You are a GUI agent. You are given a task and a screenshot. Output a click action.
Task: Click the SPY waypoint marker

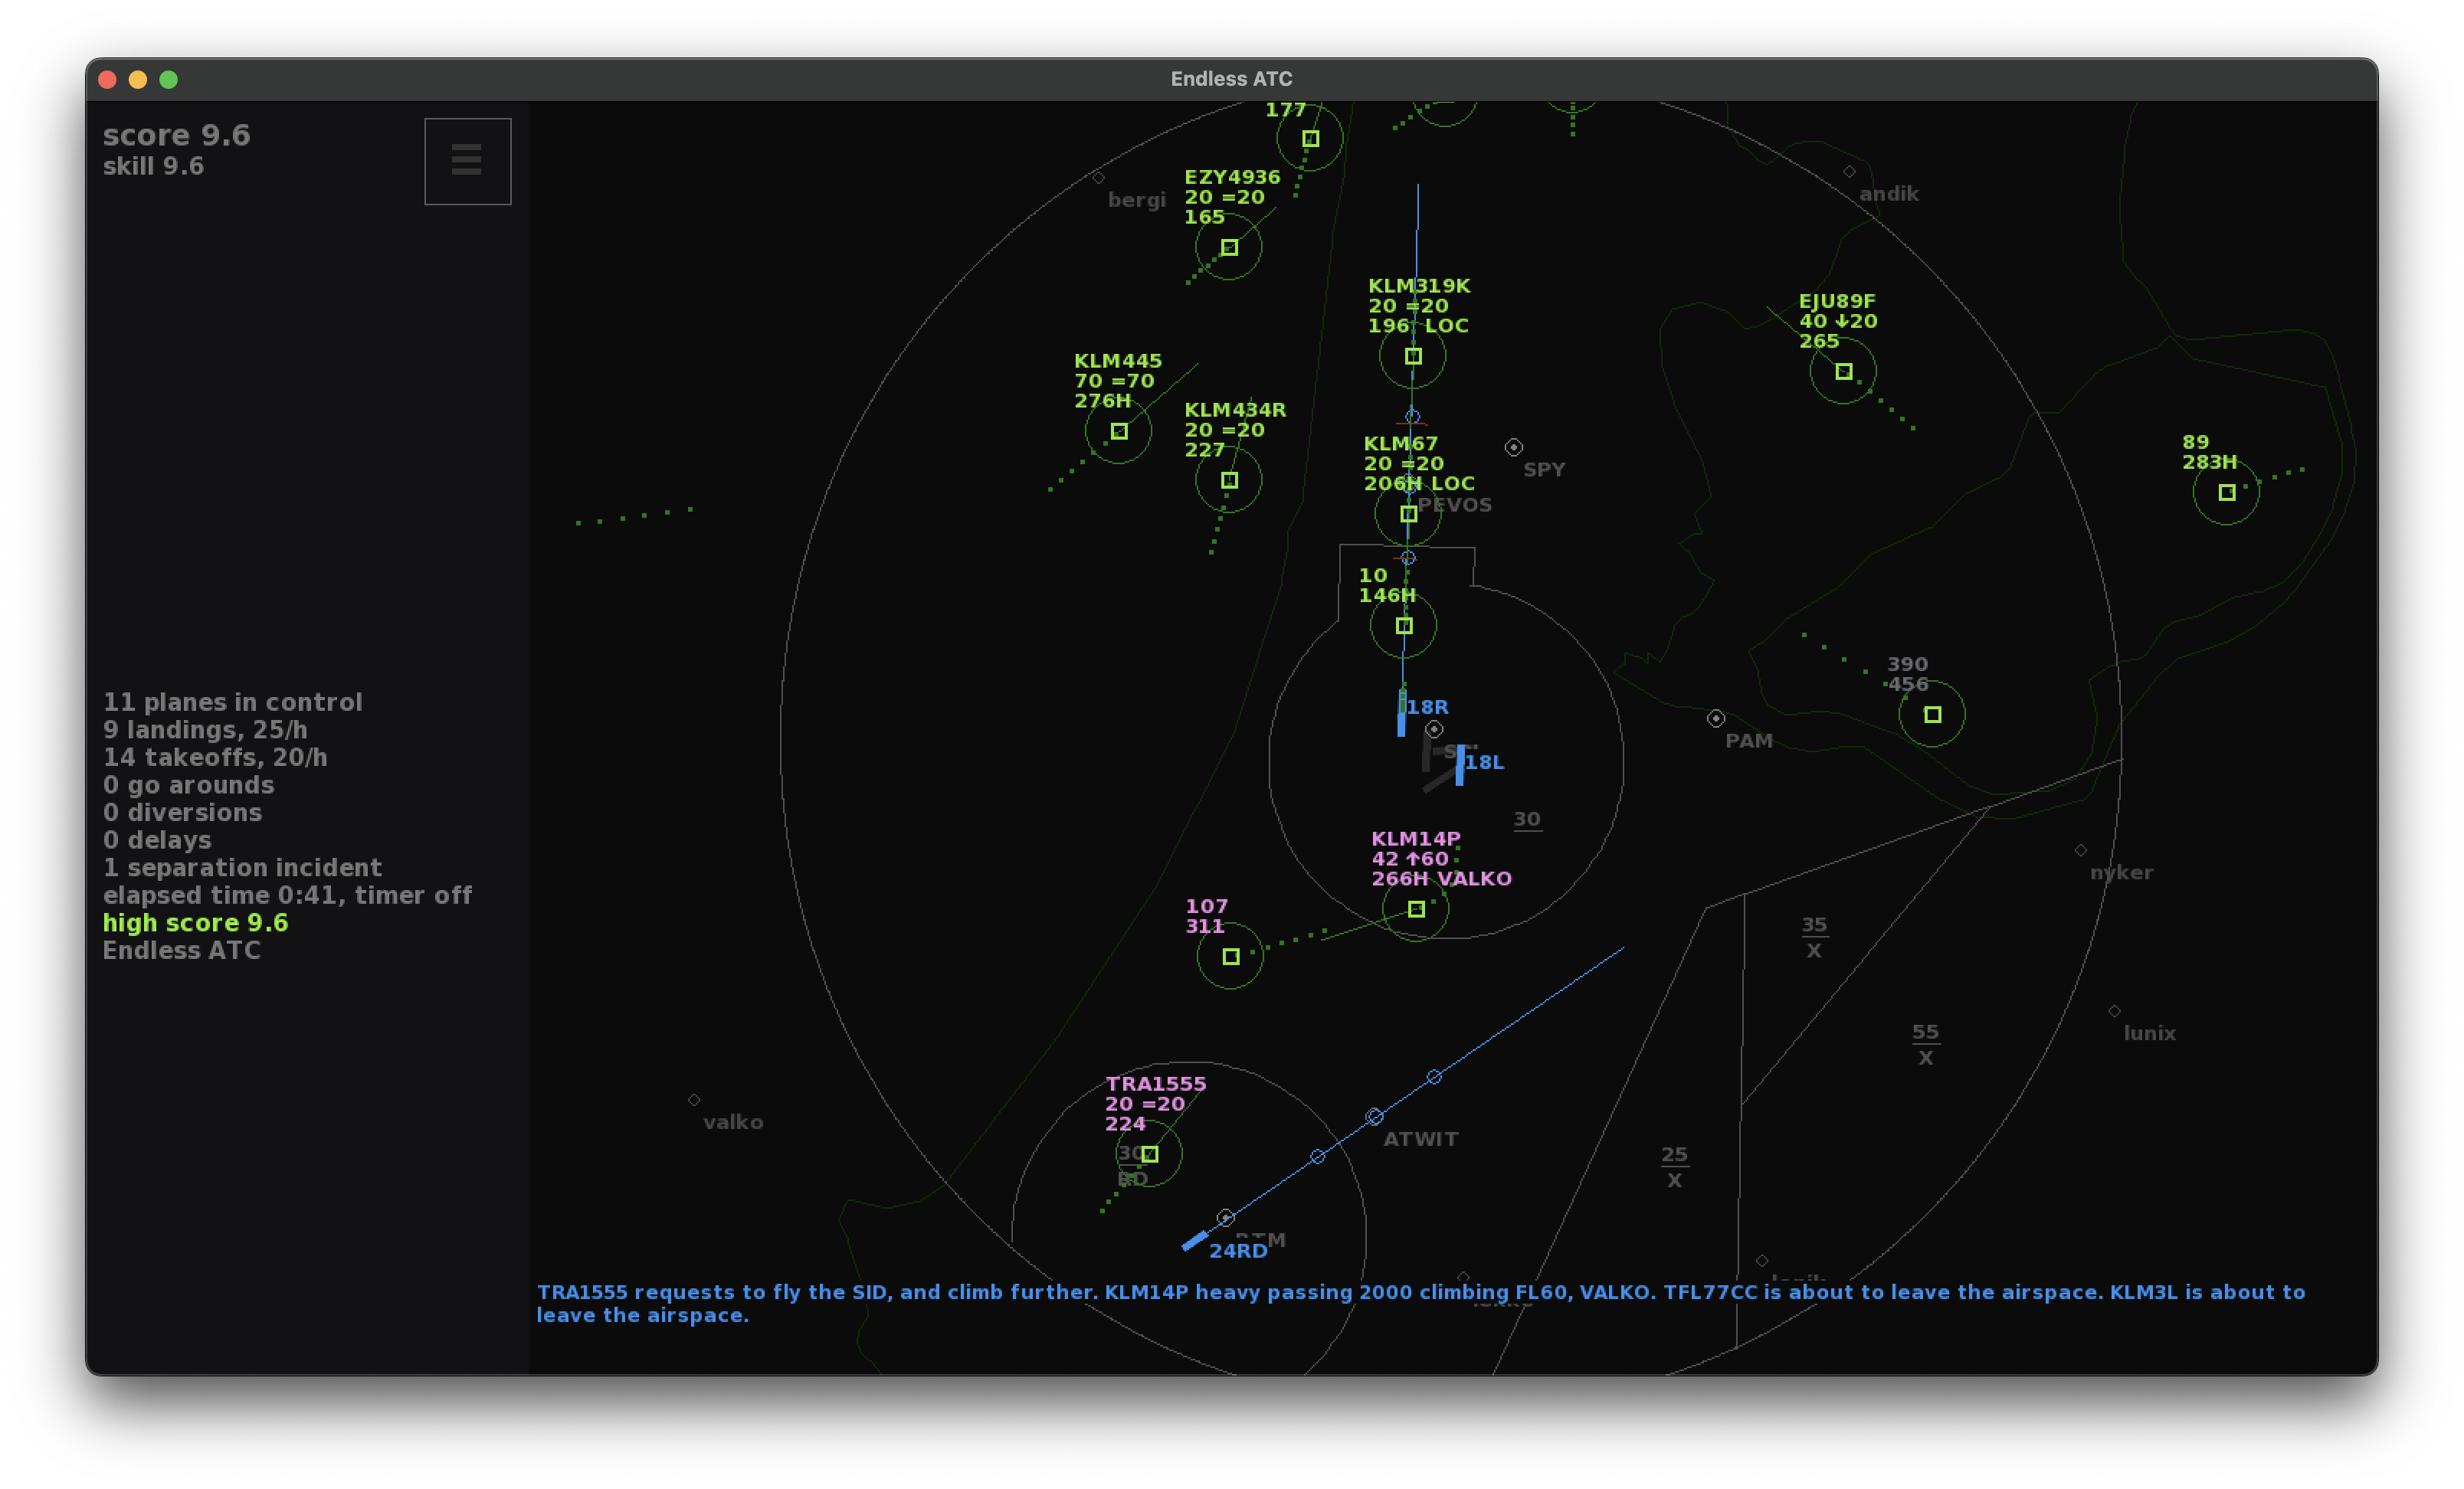click(x=1513, y=447)
